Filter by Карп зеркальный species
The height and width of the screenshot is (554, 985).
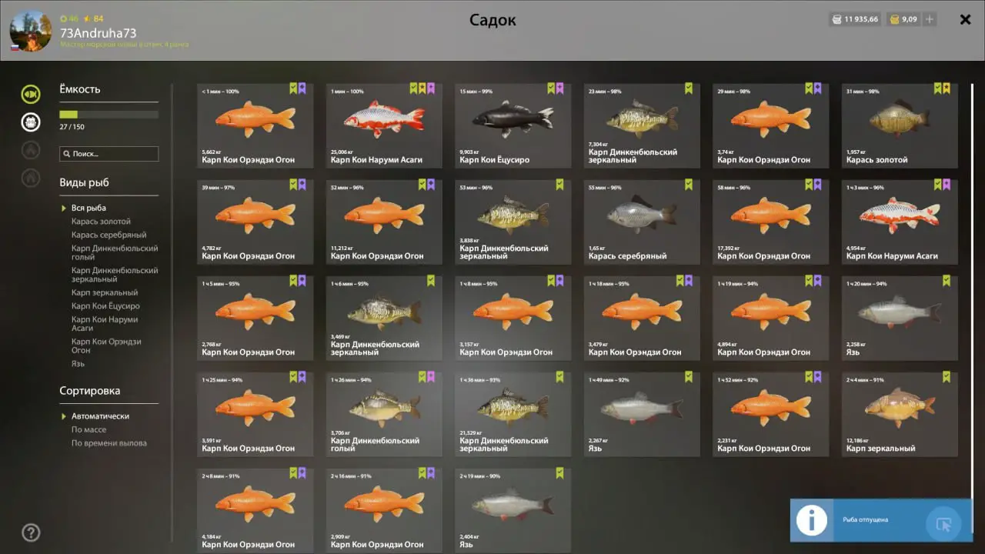point(105,292)
